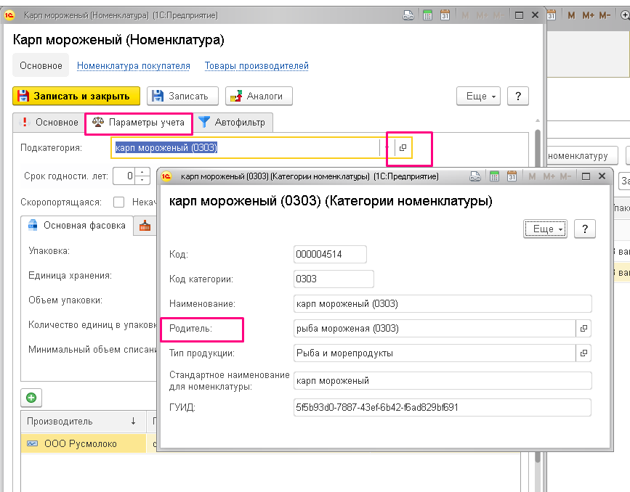Image resolution: width=630 pixels, height=492 pixels.
Task: Click the Наименование input field
Action: (443, 304)
